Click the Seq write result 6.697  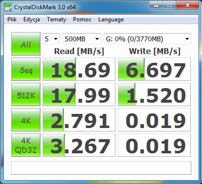click(154, 69)
